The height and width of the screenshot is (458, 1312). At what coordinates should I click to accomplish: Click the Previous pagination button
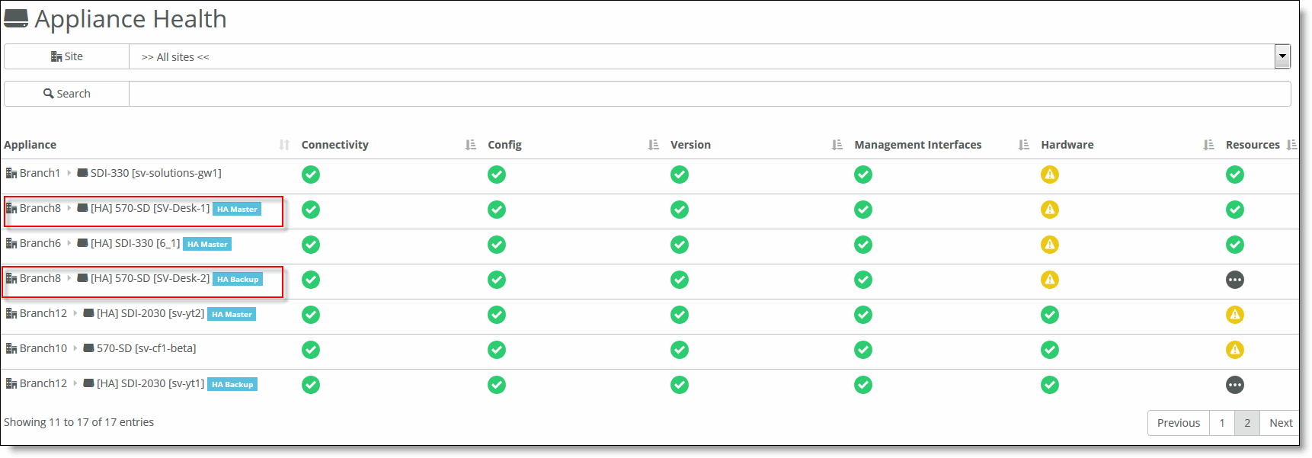(x=1178, y=423)
